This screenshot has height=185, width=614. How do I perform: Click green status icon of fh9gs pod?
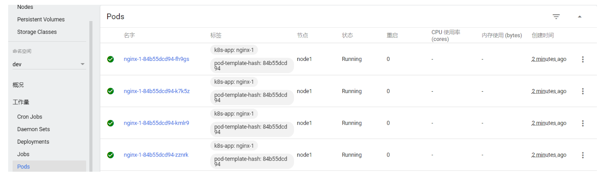coord(110,59)
